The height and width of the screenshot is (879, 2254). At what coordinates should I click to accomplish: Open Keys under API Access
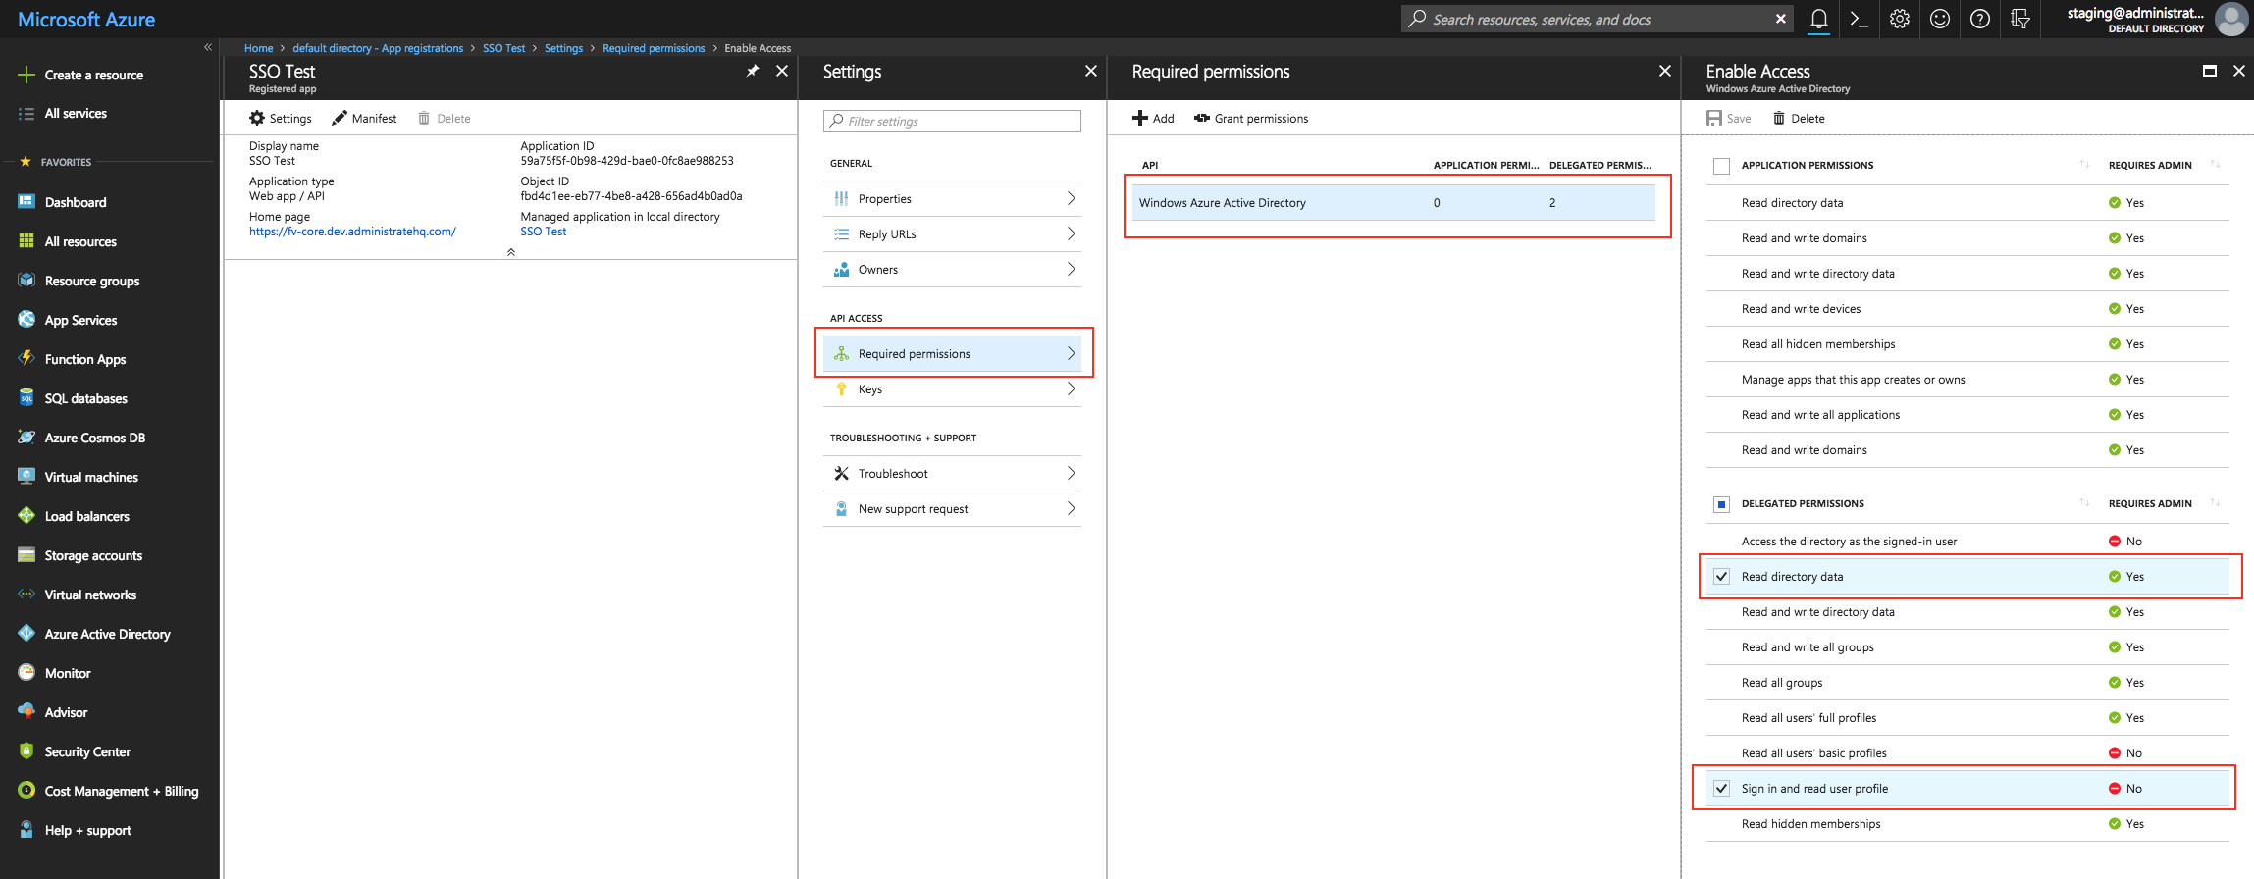coord(952,389)
